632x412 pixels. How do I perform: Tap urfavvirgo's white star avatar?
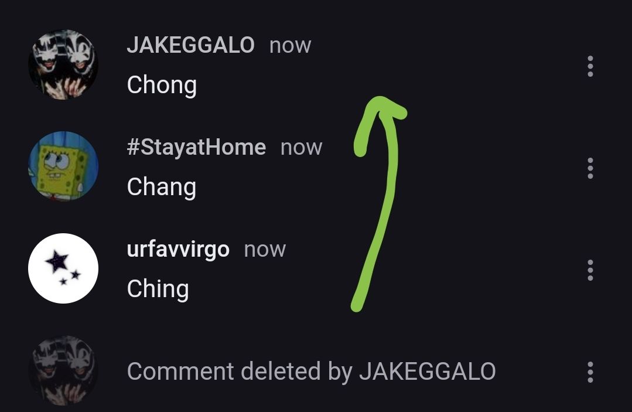point(63,268)
